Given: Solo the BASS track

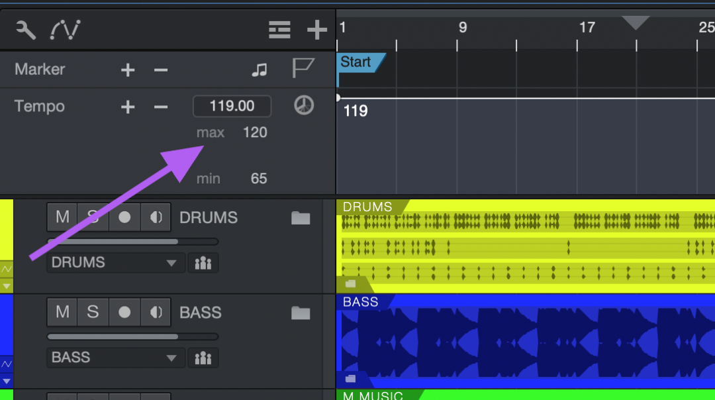Looking at the screenshot, I should tap(93, 312).
